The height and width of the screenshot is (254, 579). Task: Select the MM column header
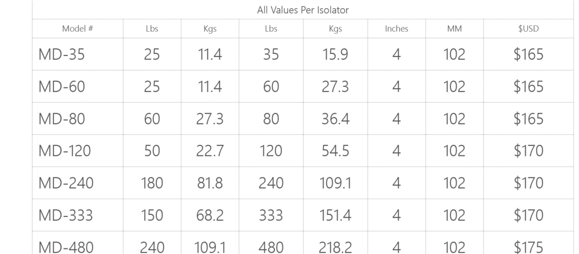coord(455,29)
